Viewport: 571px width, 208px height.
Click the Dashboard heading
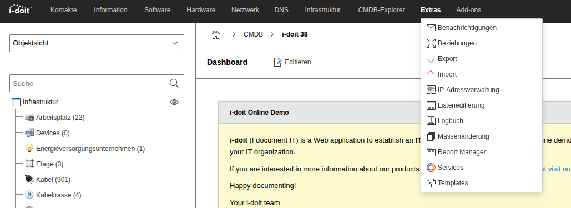(x=228, y=62)
